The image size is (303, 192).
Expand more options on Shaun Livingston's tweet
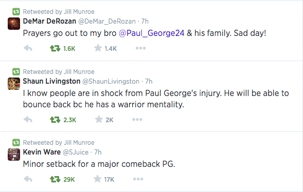[137, 120]
